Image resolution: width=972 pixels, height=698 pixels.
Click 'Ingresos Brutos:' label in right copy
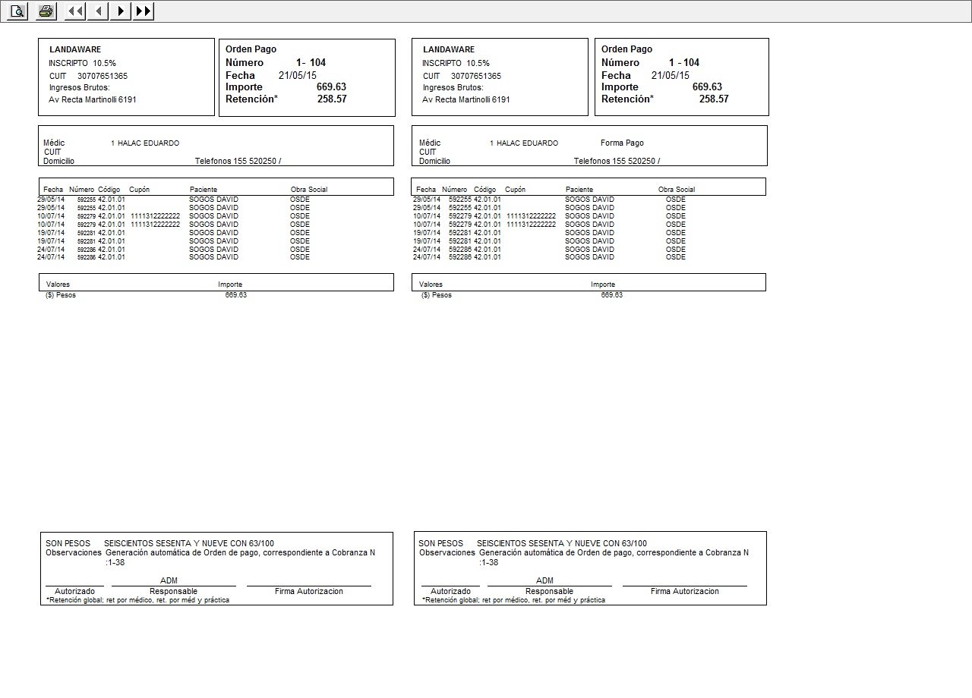[x=453, y=87]
